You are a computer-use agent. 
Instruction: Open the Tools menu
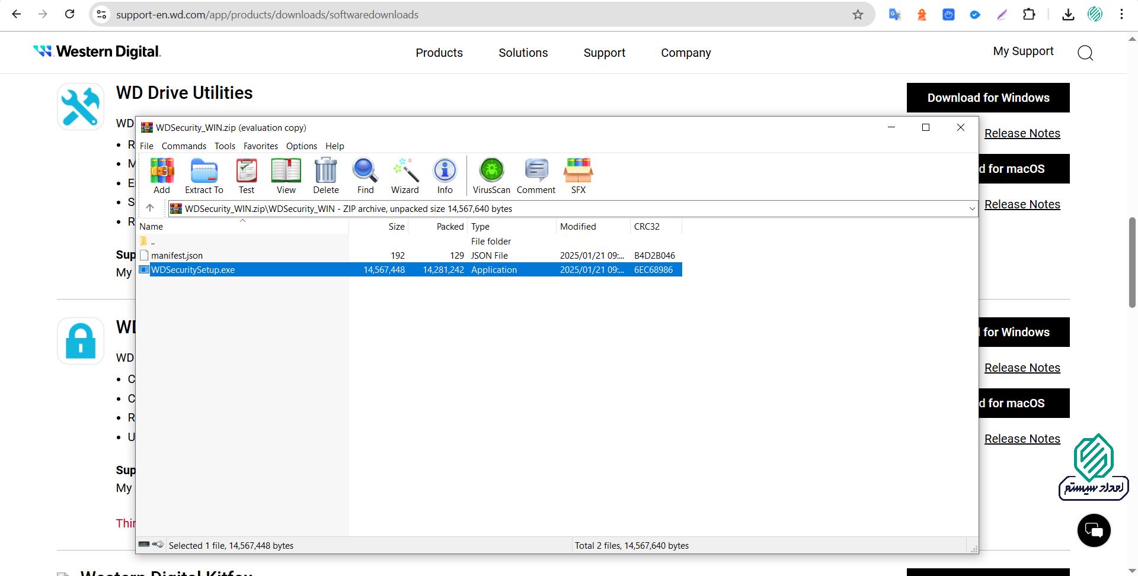225,146
